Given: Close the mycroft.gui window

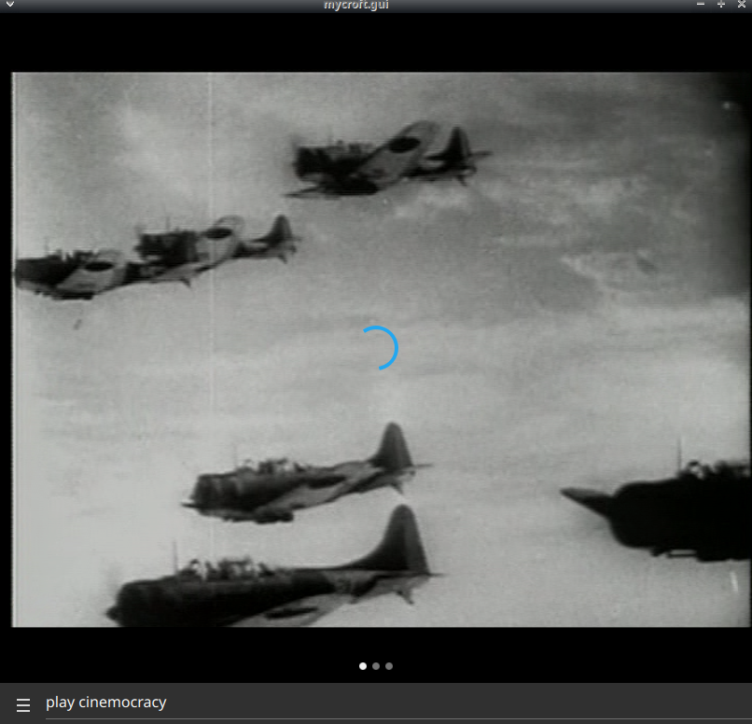Looking at the screenshot, I should pyautogui.click(x=742, y=5).
